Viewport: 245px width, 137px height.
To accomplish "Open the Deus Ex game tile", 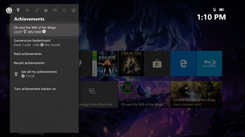I will point(131,64).
